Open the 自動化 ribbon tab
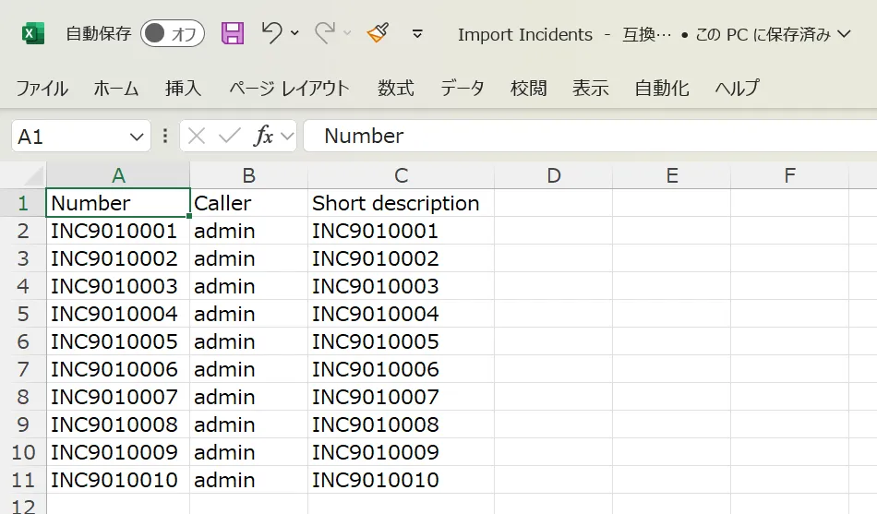This screenshot has height=514, width=877. click(x=662, y=88)
